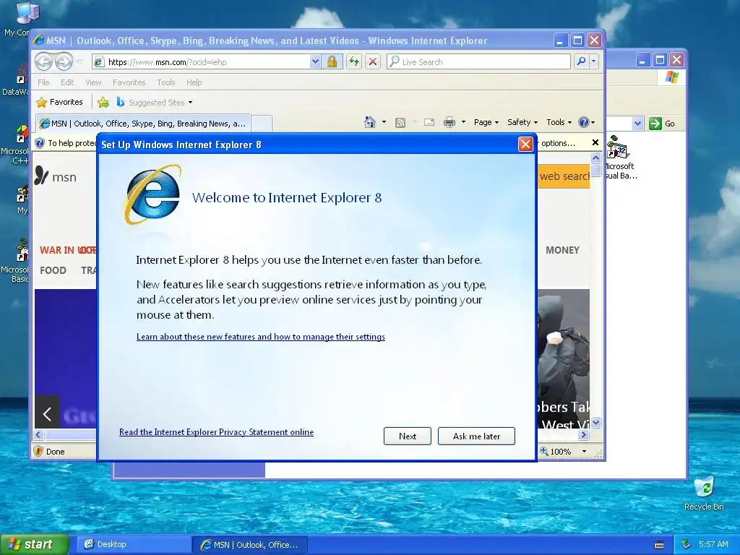This screenshot has width=740, height=555.
Task: Click the vertical scrollbar up arrow
Action: coord(595,158)
